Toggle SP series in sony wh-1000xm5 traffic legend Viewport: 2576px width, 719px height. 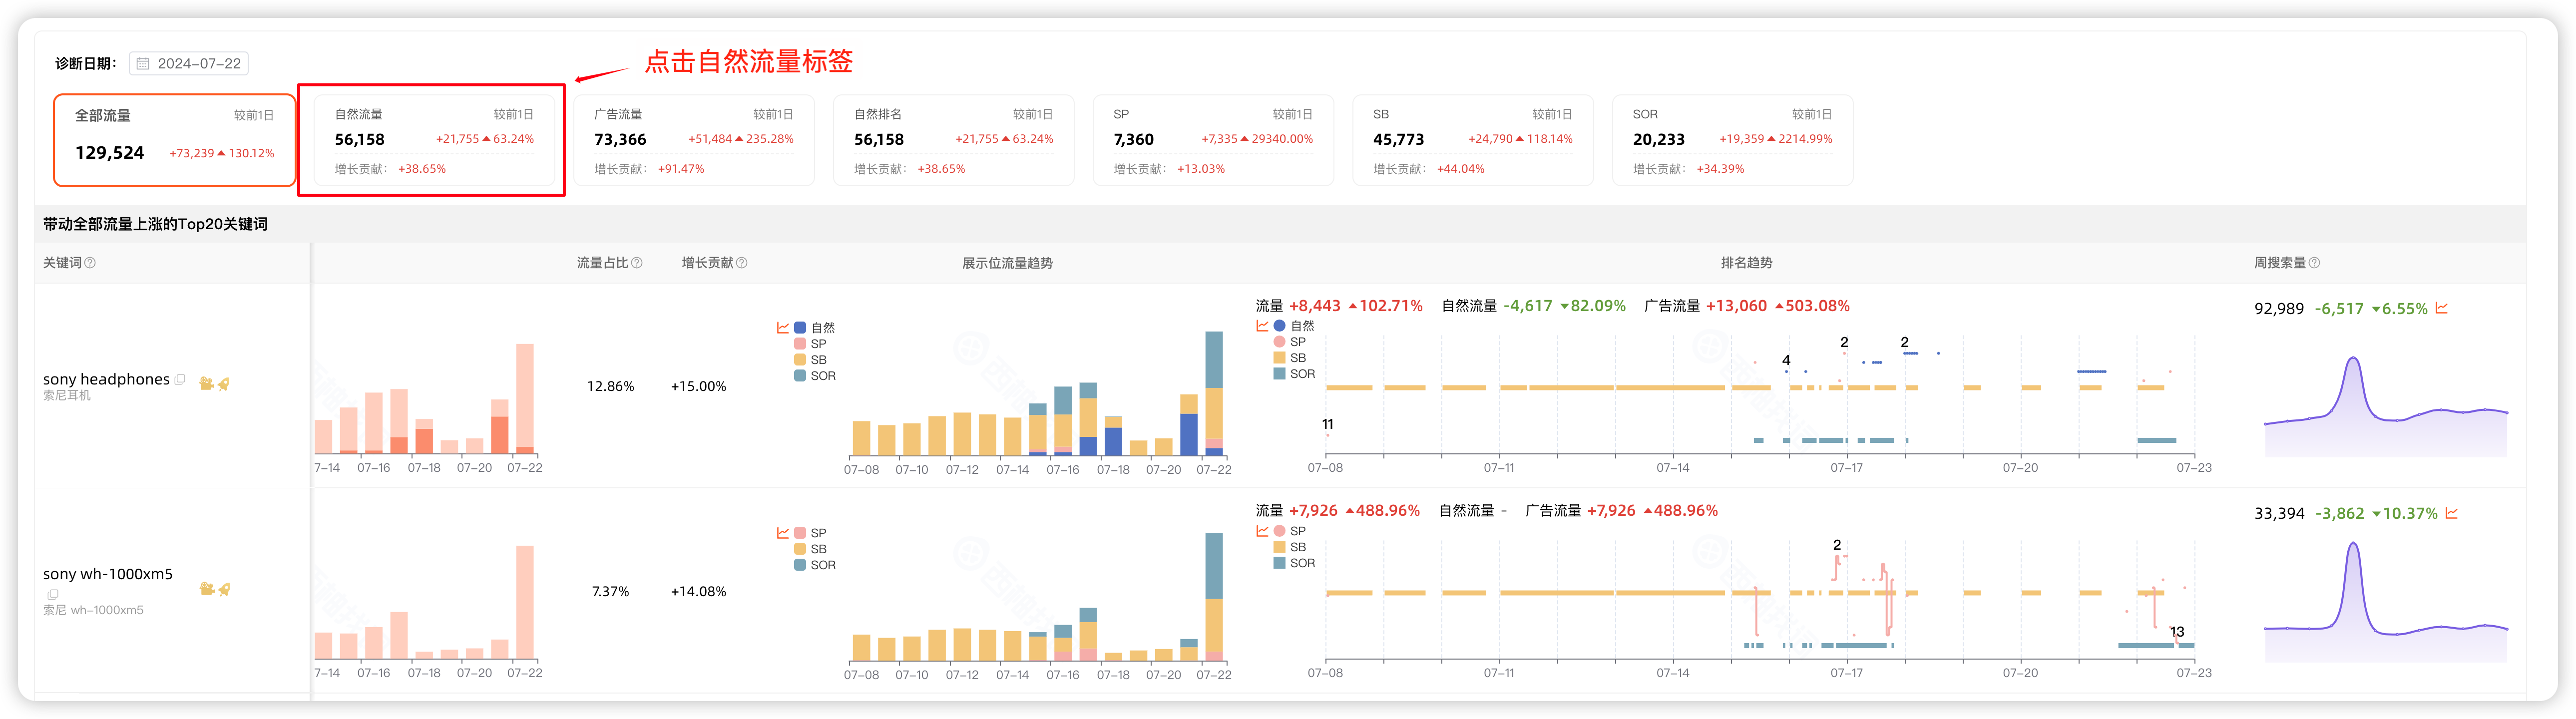(810, 533)
